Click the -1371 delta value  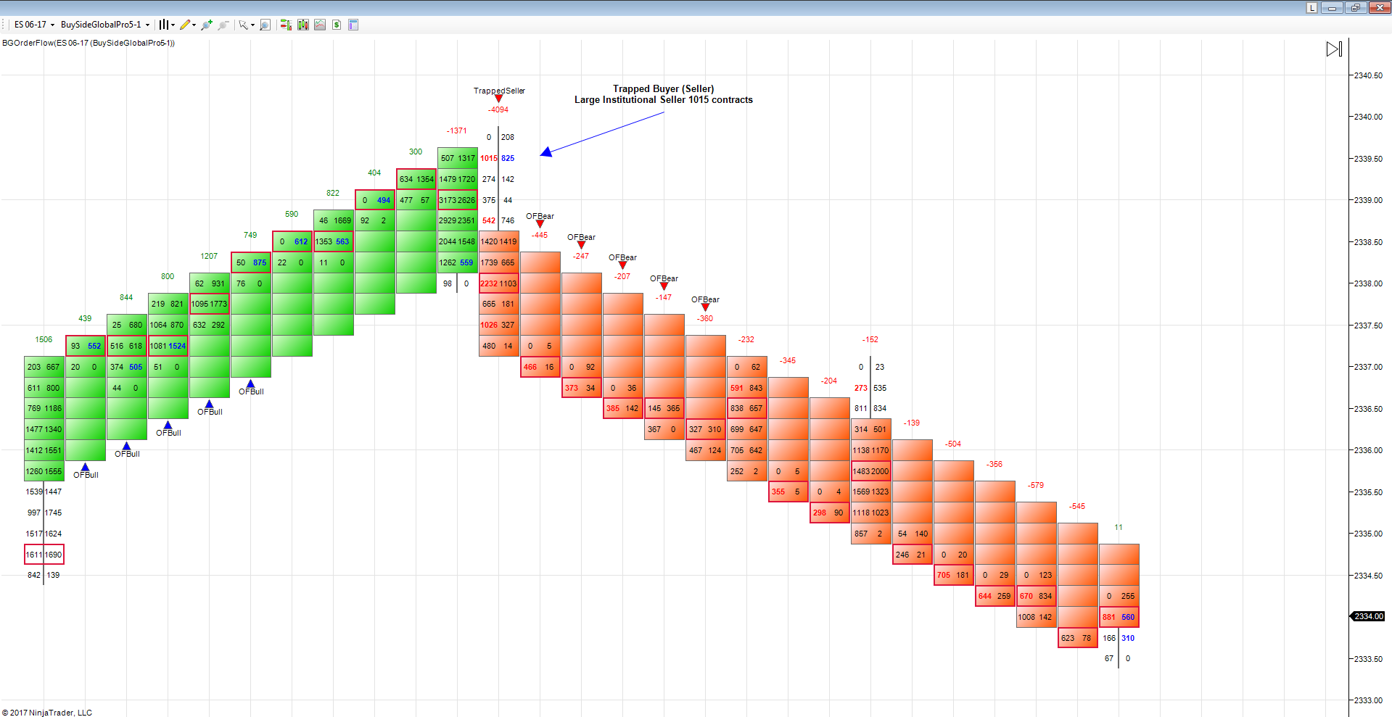[x=457, y=130]
